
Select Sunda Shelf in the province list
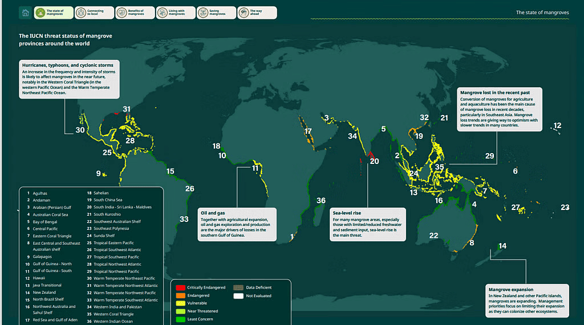[x=106, y=236]
